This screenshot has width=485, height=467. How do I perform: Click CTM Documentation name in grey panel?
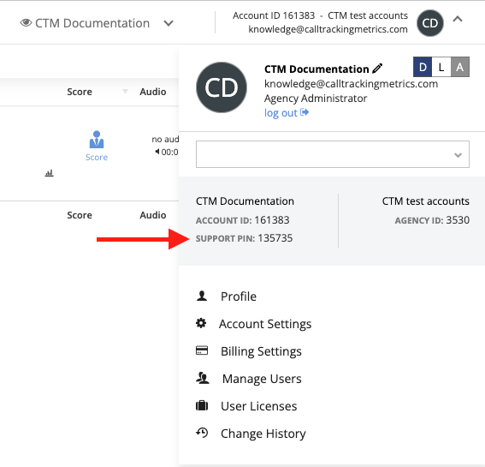pyautogui.click(x=245, y=201)
